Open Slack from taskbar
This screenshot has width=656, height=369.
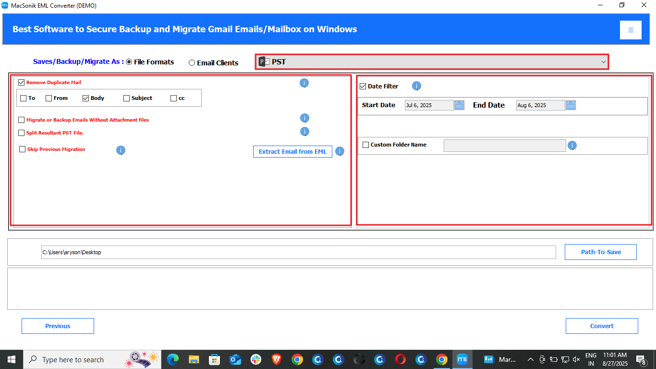point(255,359)
